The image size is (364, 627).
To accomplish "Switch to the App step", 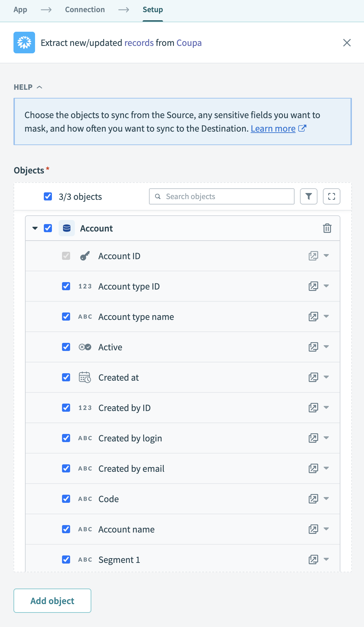I will [20, 9].
